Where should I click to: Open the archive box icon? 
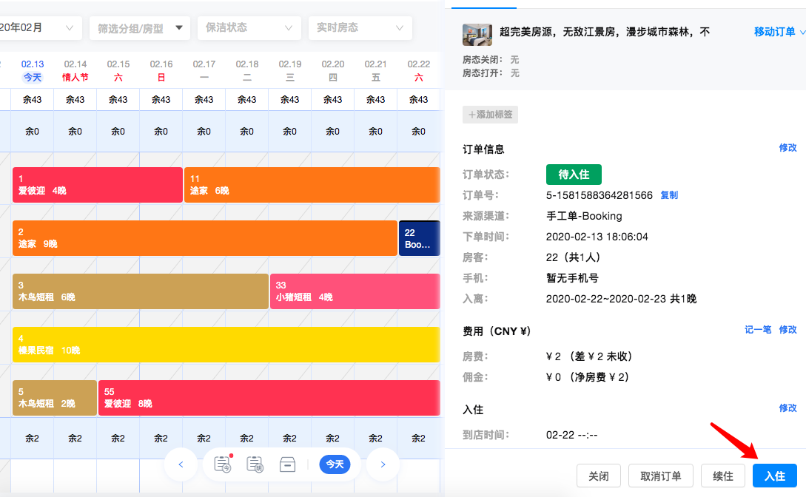[287, 464]
